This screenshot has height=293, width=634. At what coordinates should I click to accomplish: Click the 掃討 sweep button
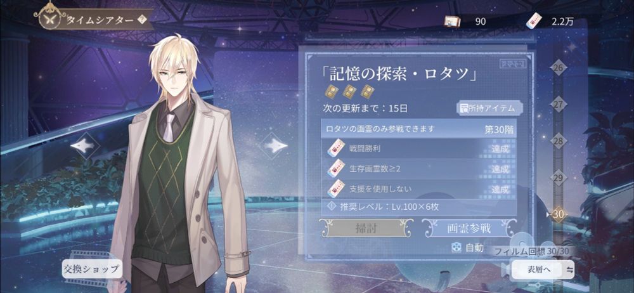pyautogui.click(x=366, y=229)
